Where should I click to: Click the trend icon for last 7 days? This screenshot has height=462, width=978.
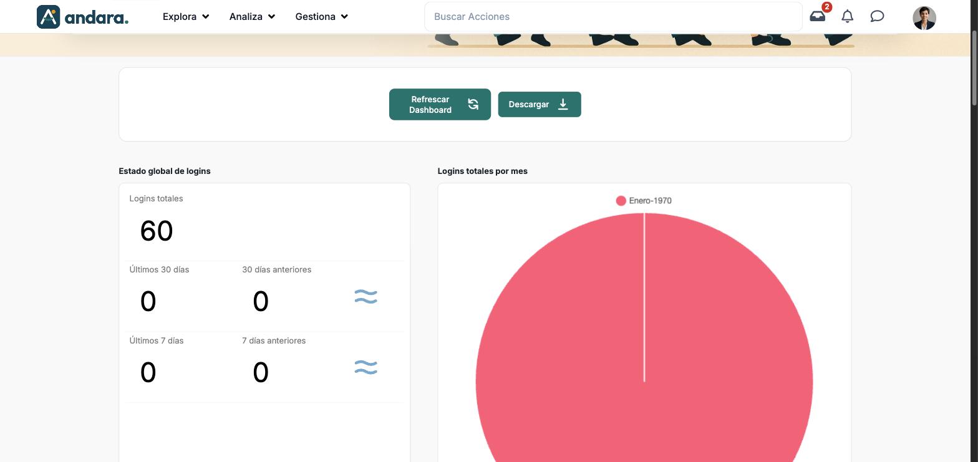[x=366, y=368]
